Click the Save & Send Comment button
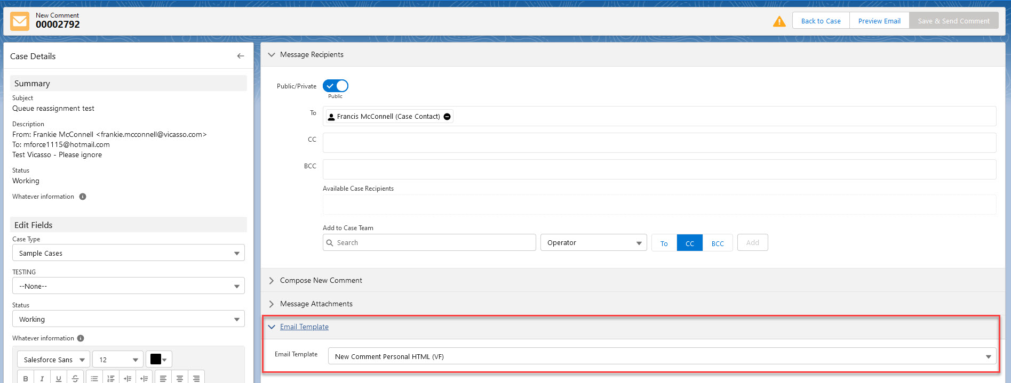This screenshot has width=1011, height=383. tap(954, 21)
